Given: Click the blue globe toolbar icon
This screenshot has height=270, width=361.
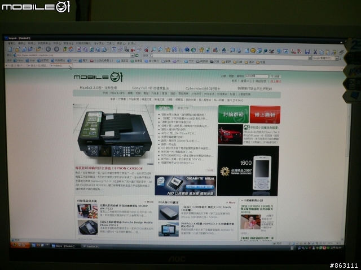Looking at the screenshot, I should (x=187, y=50).
